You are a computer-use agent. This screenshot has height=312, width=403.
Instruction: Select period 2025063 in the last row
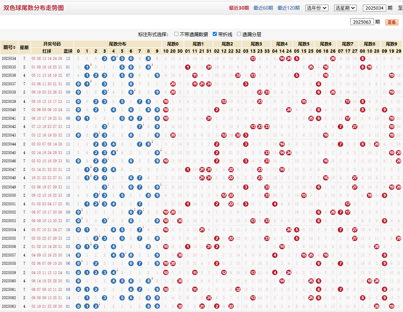point(9,306)
